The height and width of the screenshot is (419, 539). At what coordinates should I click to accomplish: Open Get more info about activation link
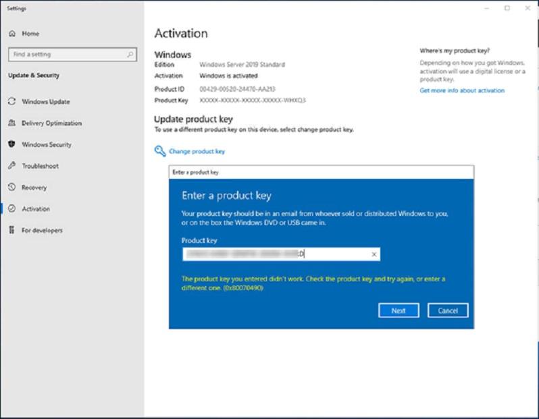click(462, 90)
